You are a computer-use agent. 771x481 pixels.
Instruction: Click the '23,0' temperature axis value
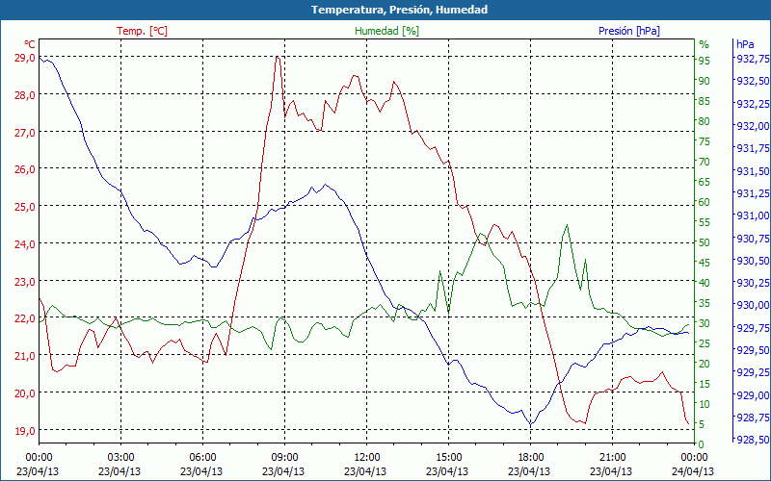[x=25, y=282]
